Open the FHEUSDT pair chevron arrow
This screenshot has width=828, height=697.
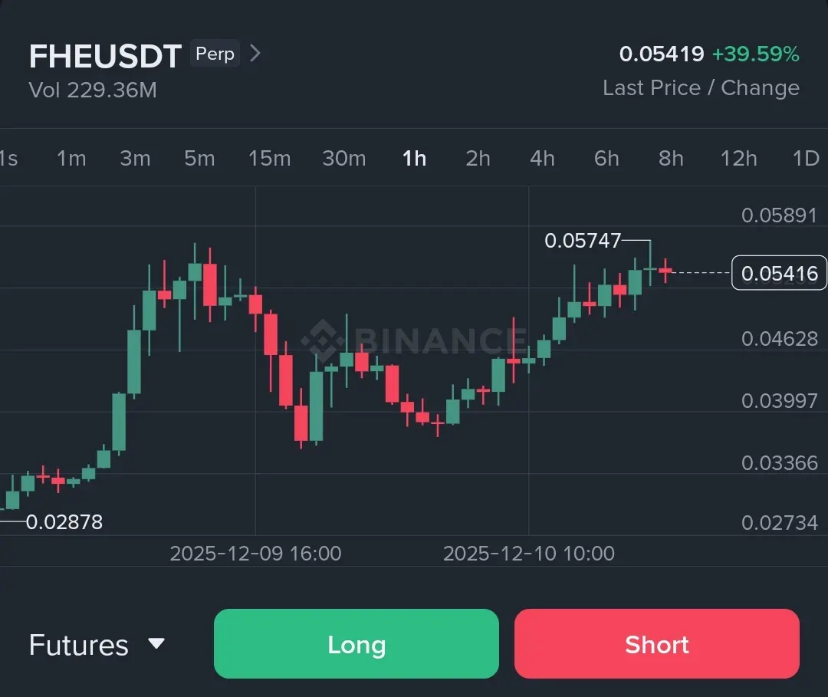point(255,54)
